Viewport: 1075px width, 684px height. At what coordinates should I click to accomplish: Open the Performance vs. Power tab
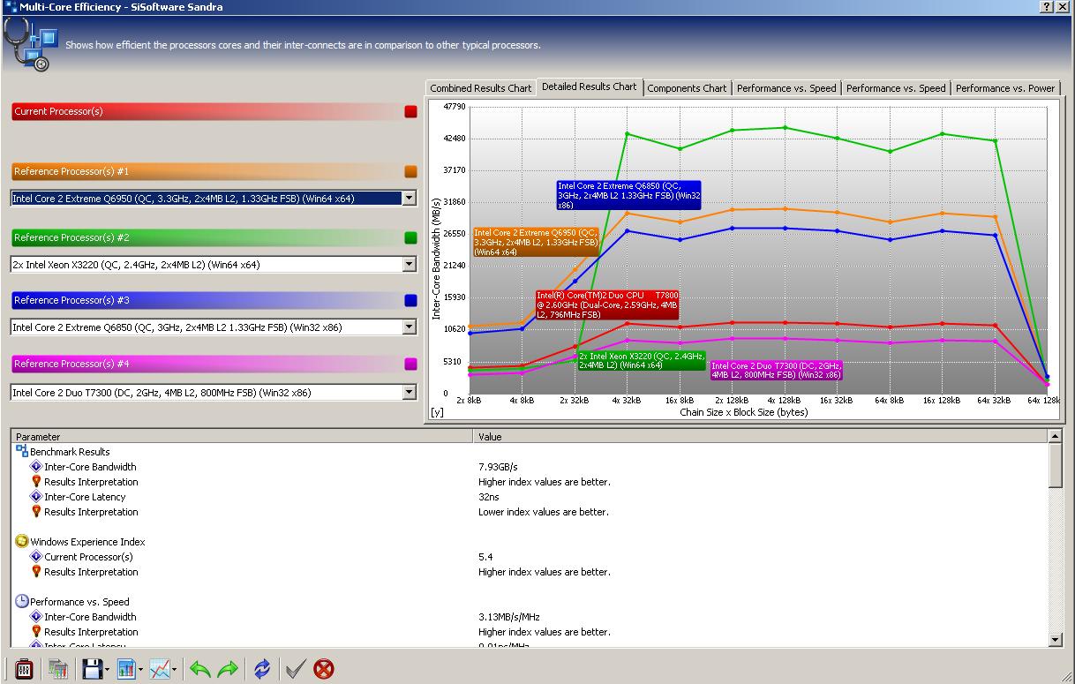click(1005, 88)
